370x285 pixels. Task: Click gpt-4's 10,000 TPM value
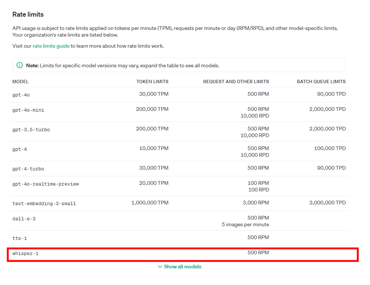click(154, 148)
